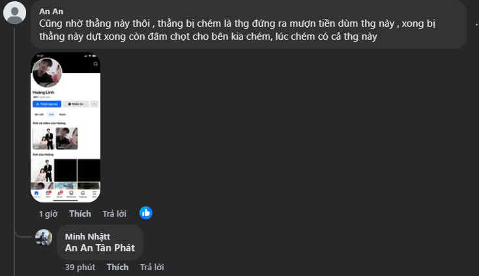
Task: Click the "1 giờ" comment timestamp
Action: click(49, 214)
